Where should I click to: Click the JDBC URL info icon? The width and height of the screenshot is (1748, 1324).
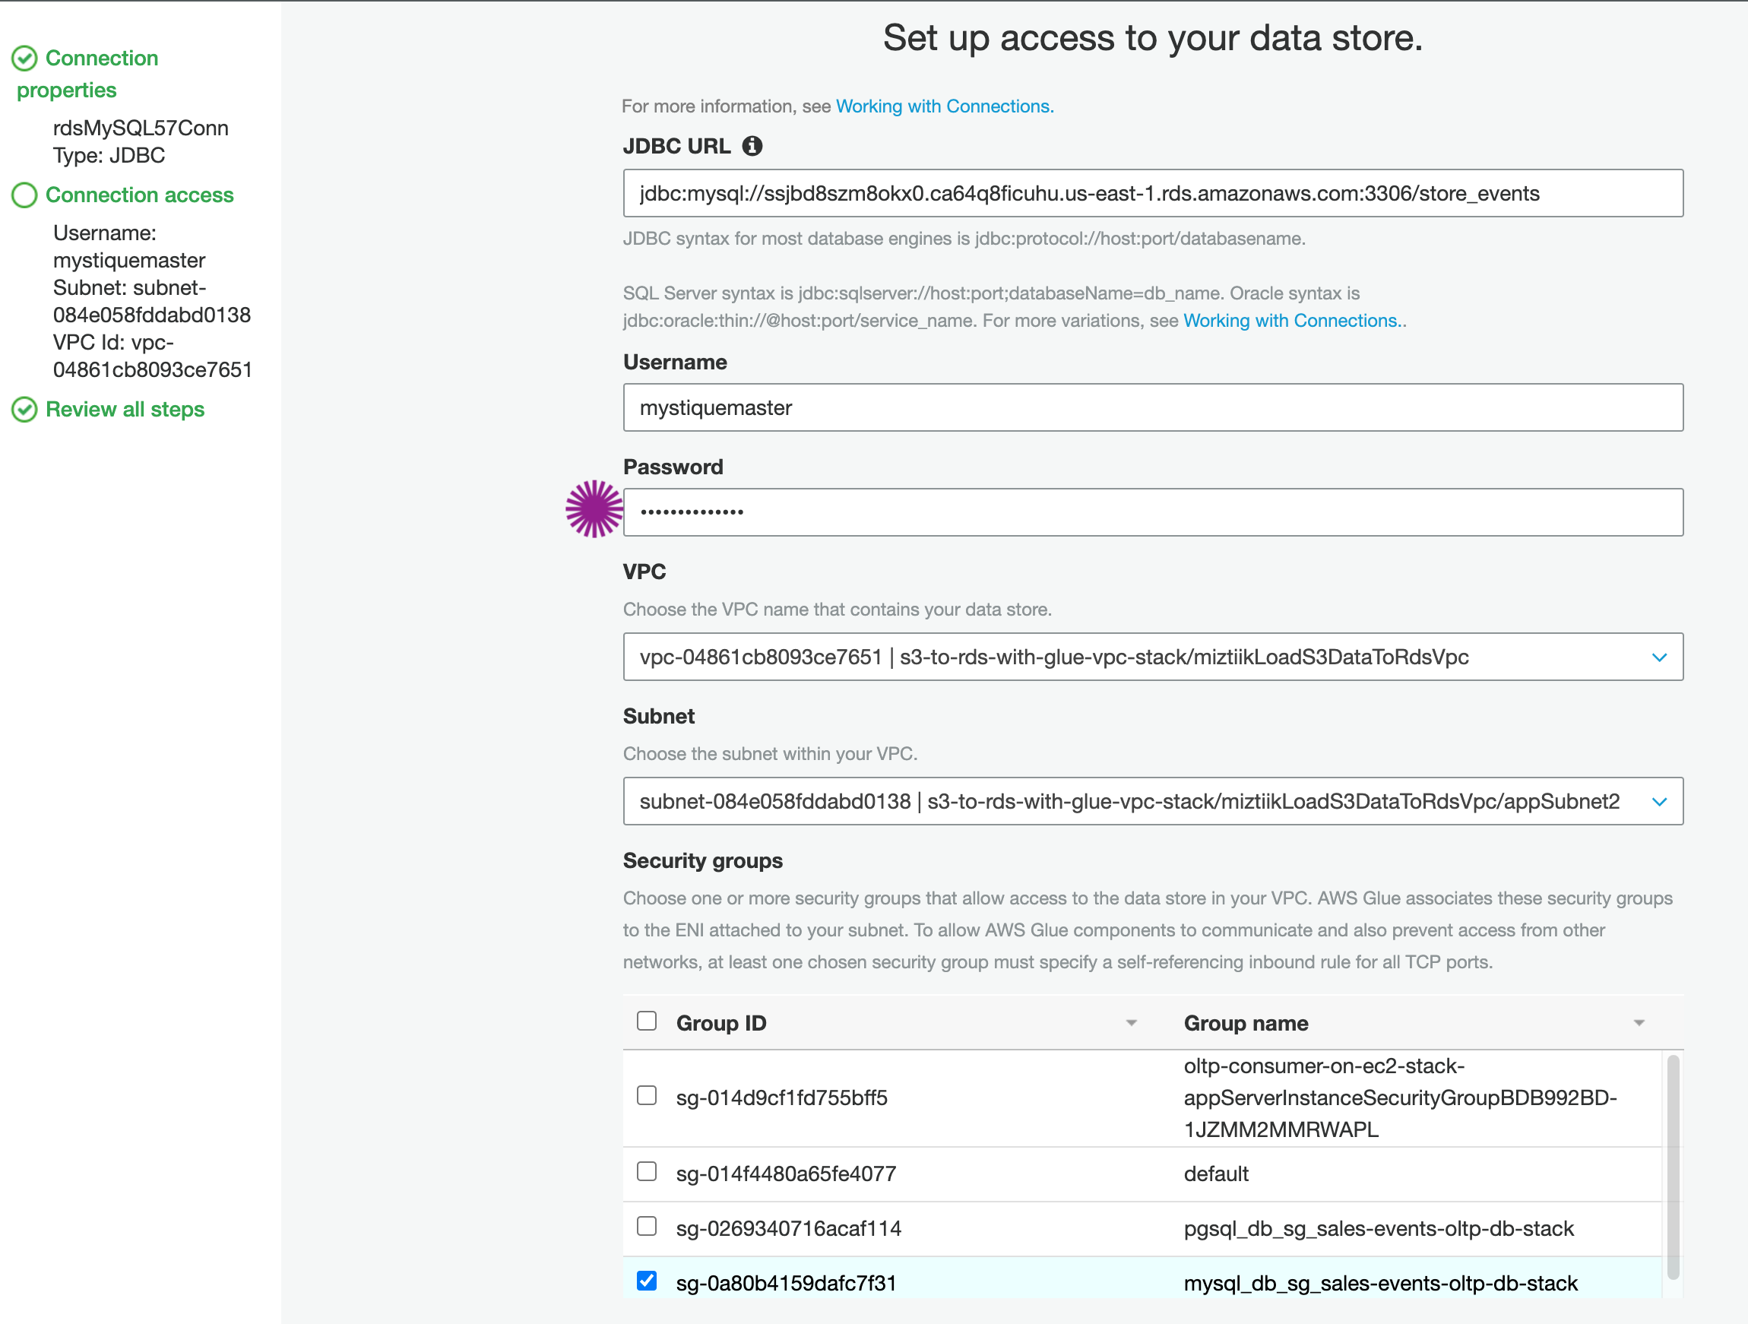click(752, 146)
